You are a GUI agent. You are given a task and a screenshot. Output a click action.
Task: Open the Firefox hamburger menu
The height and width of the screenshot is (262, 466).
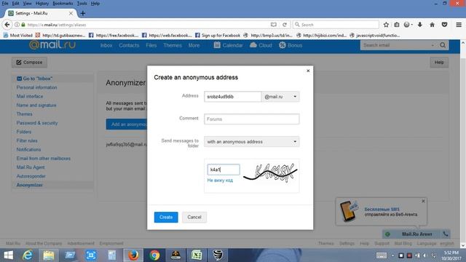459,25
